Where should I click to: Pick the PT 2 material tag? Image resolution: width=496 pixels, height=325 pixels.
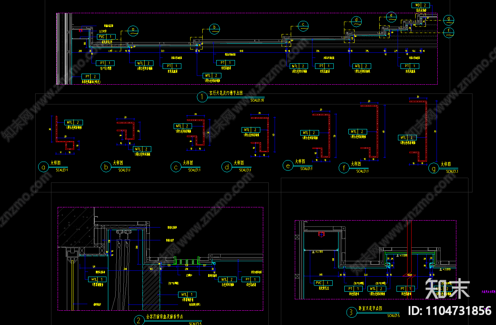tap(91, 76)
